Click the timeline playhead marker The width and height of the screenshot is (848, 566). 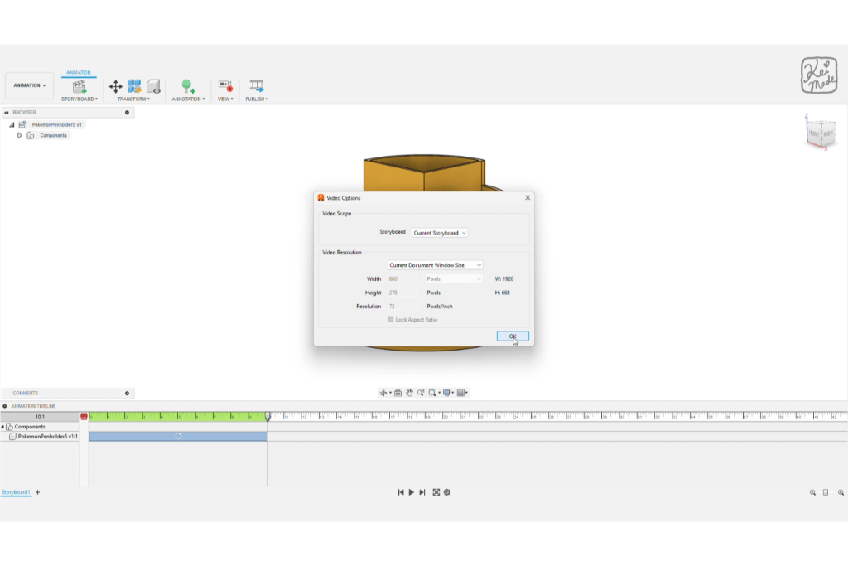point(267,416)
